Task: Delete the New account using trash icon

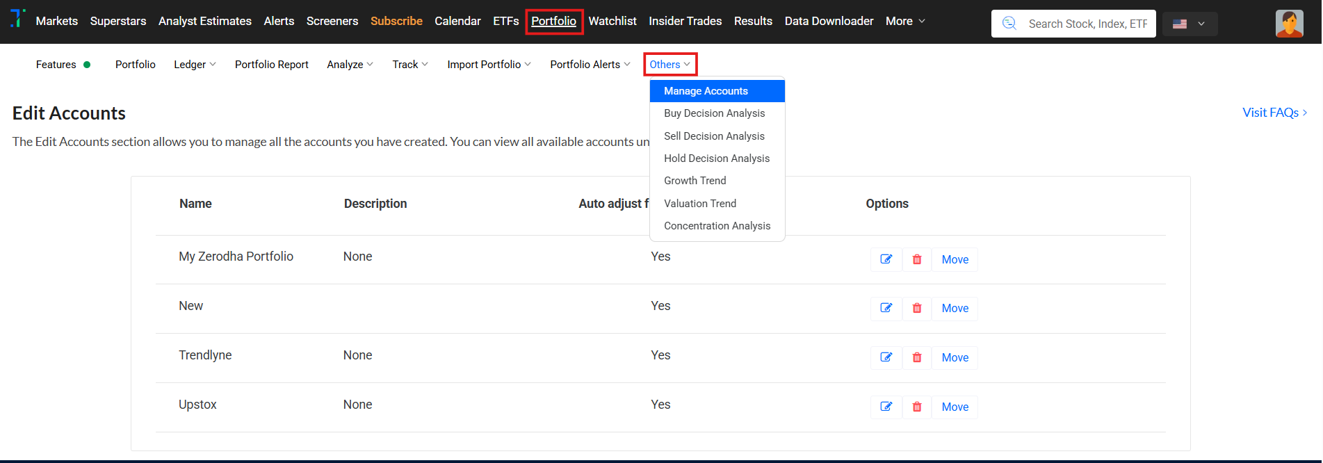Action: pyautogui.click(x=917, y=308)
